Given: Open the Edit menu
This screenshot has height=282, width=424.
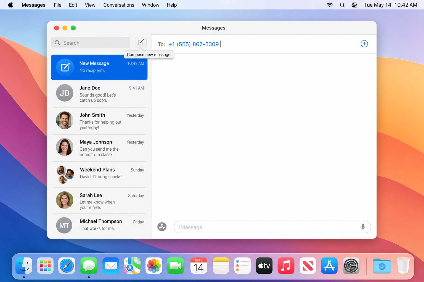Looking at the screenshot, I should pos(73,5).
